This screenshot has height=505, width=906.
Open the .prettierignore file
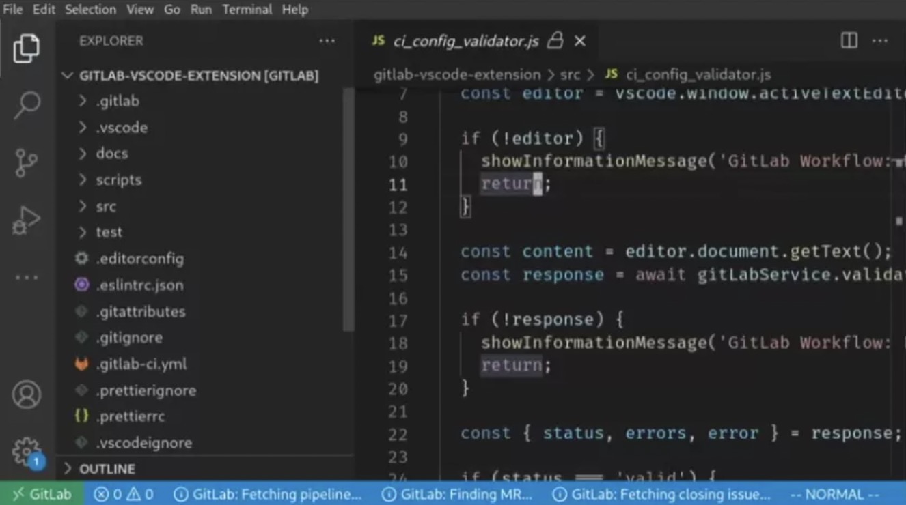click(x=146, y=390)
